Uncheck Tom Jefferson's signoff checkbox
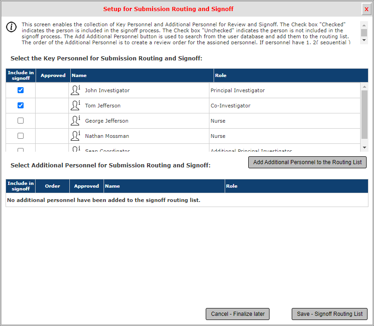 (x=20, y=106)
